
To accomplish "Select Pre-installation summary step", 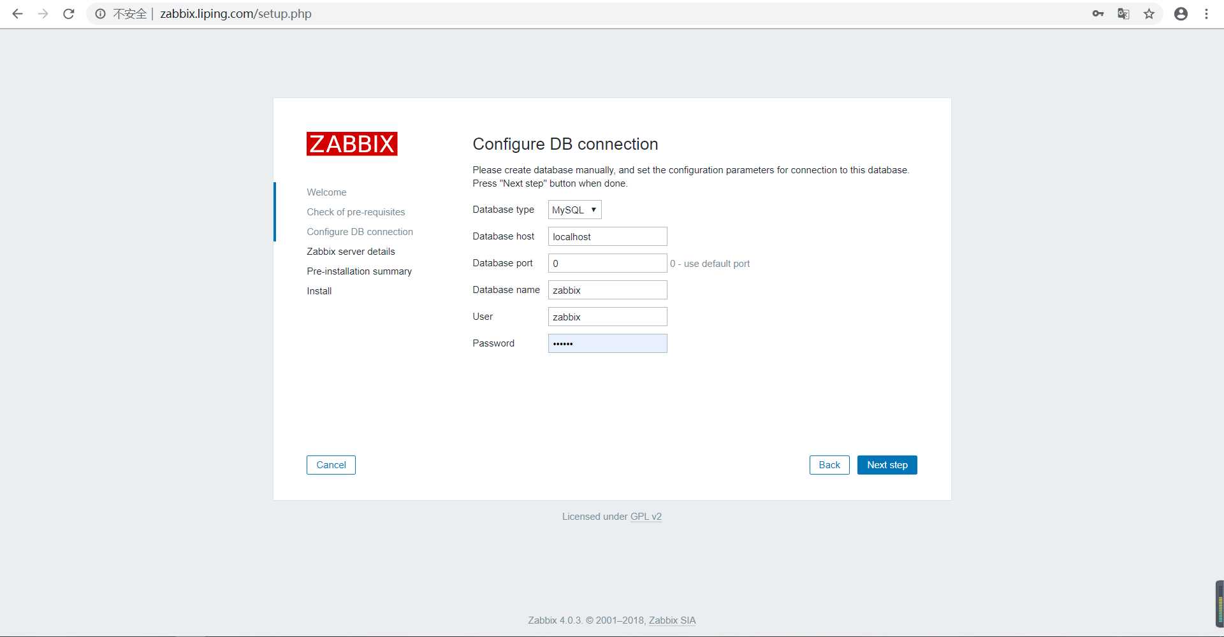I will 359,271.
